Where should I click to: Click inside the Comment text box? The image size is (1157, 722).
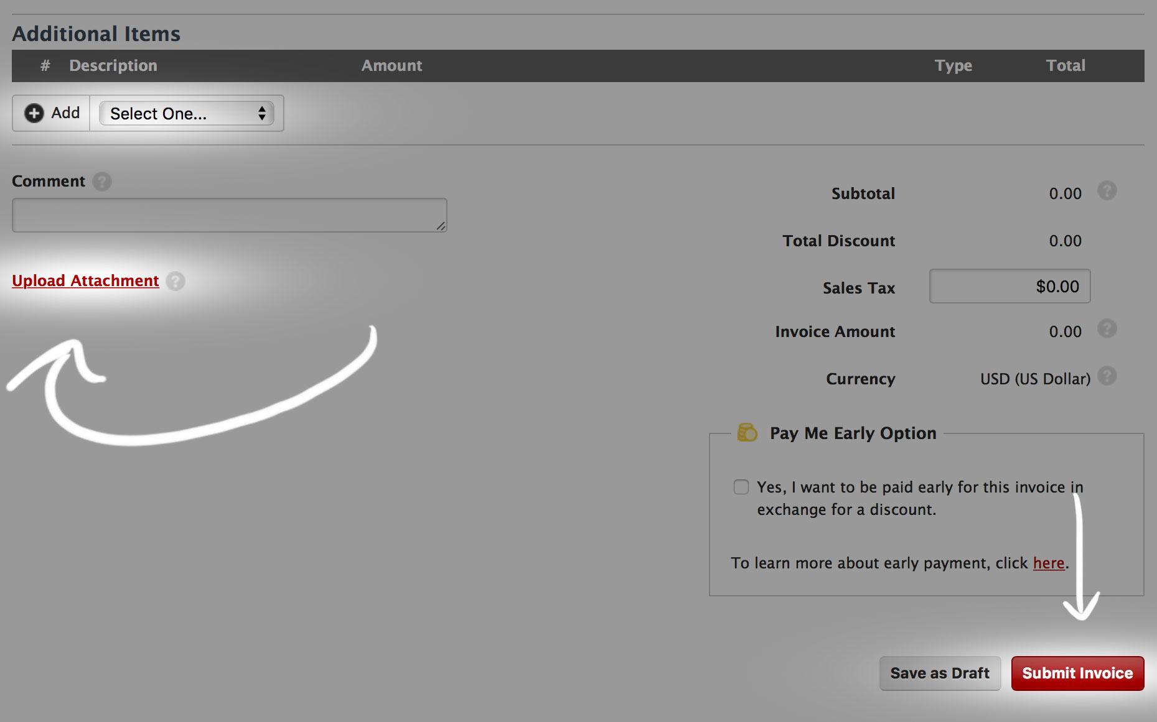(230, 215)
